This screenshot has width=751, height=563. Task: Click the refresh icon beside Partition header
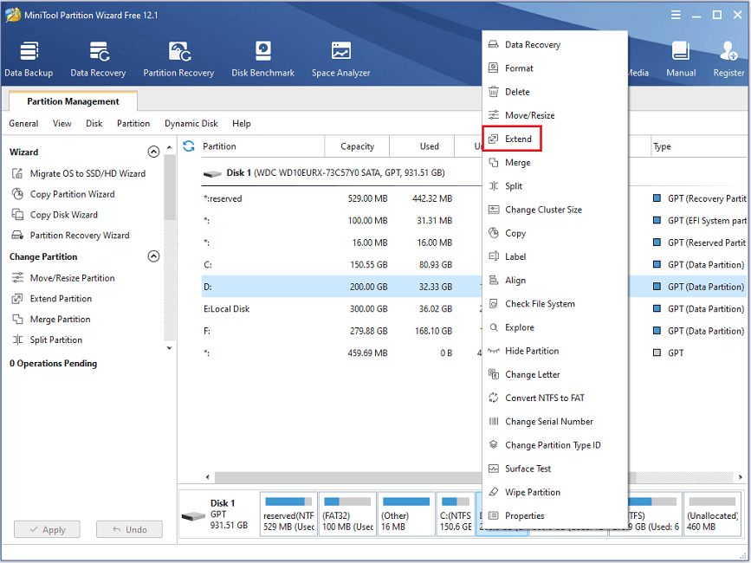(x=189, y=146)
